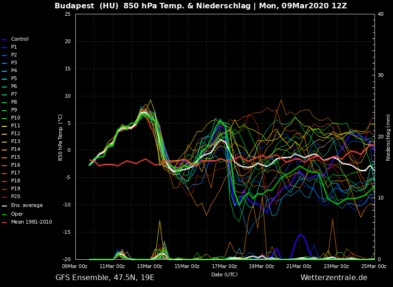Click the P11 yellow line swatch

(5, 126)
